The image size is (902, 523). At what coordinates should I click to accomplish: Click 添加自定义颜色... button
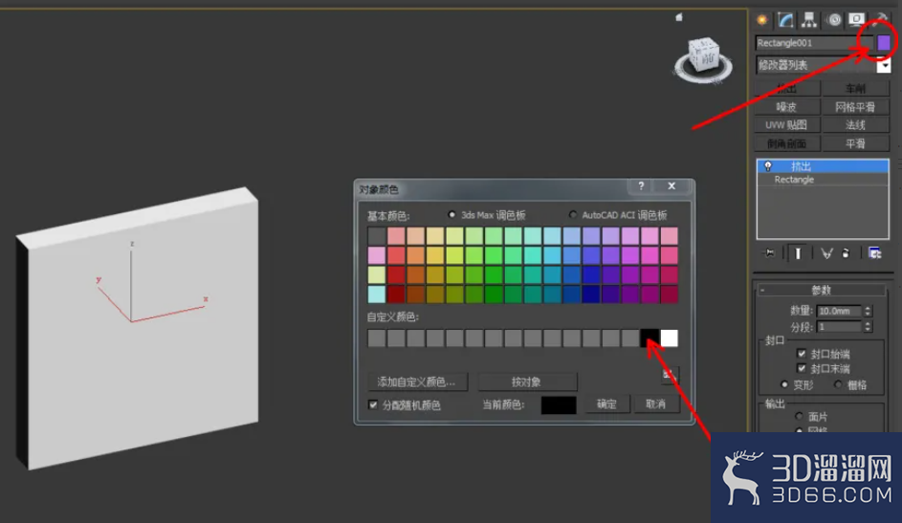pyautogui.click(x=417, y=381)
